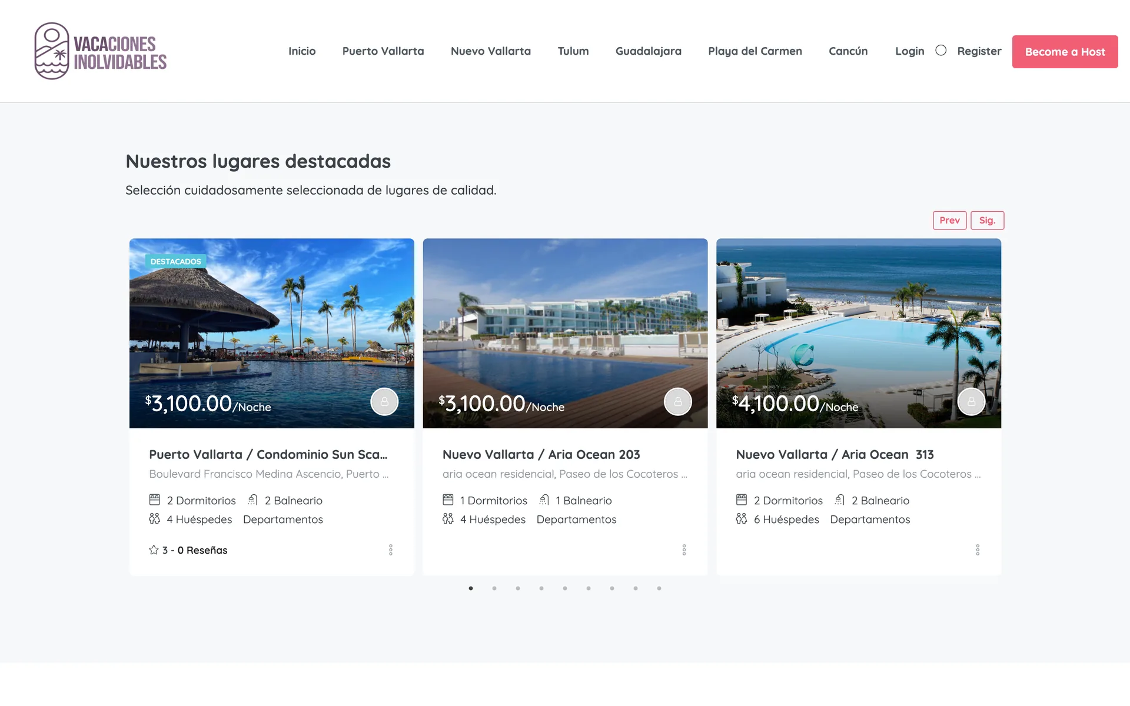Click the bed icon on Aria Ocean 203 card
Screen dimensions: 1130x706
pos(448,499)
